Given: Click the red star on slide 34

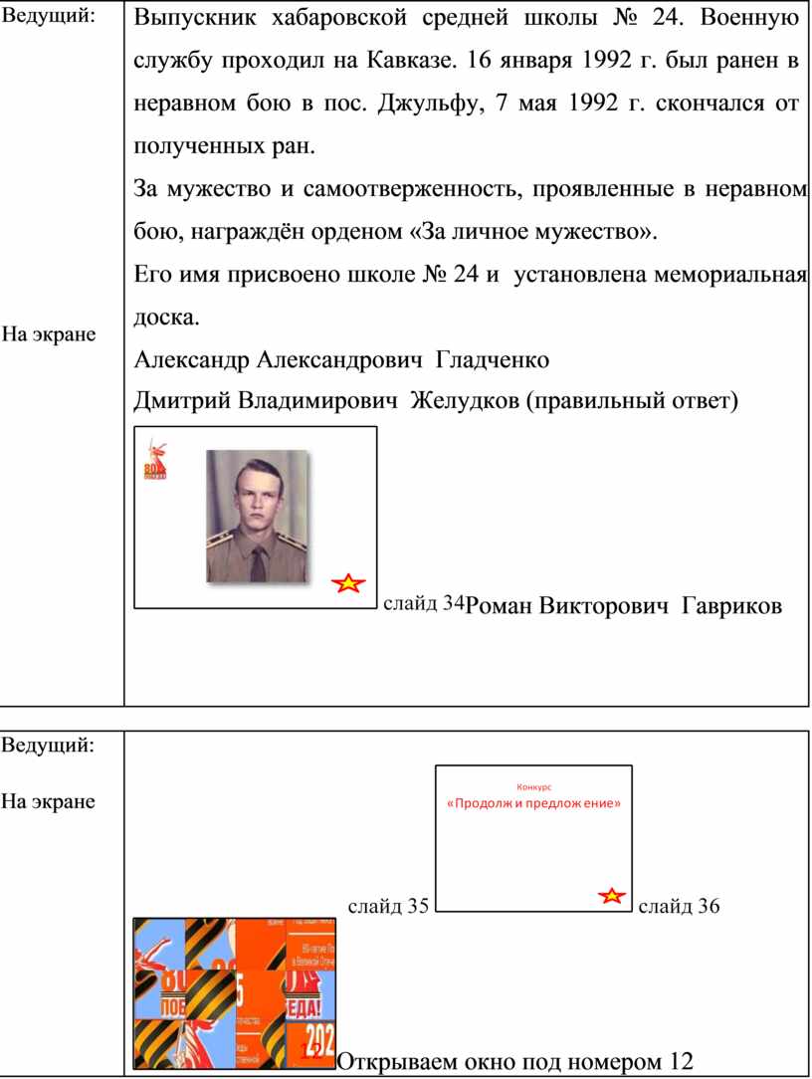Looking at the screenshot, I should click(348, 583).
